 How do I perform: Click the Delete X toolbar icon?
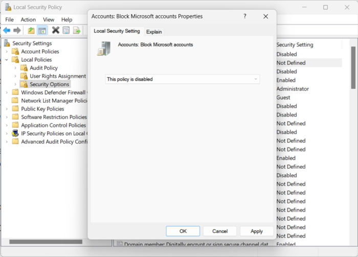tap(55, 30)
